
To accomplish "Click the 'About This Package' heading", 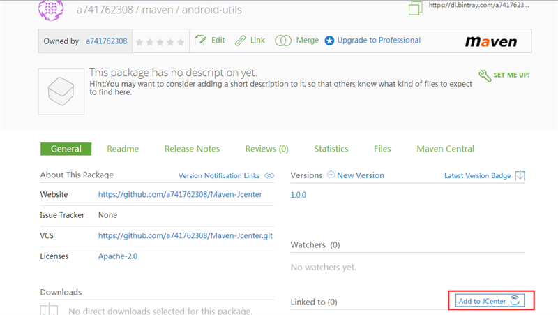I will click(77, 175).
